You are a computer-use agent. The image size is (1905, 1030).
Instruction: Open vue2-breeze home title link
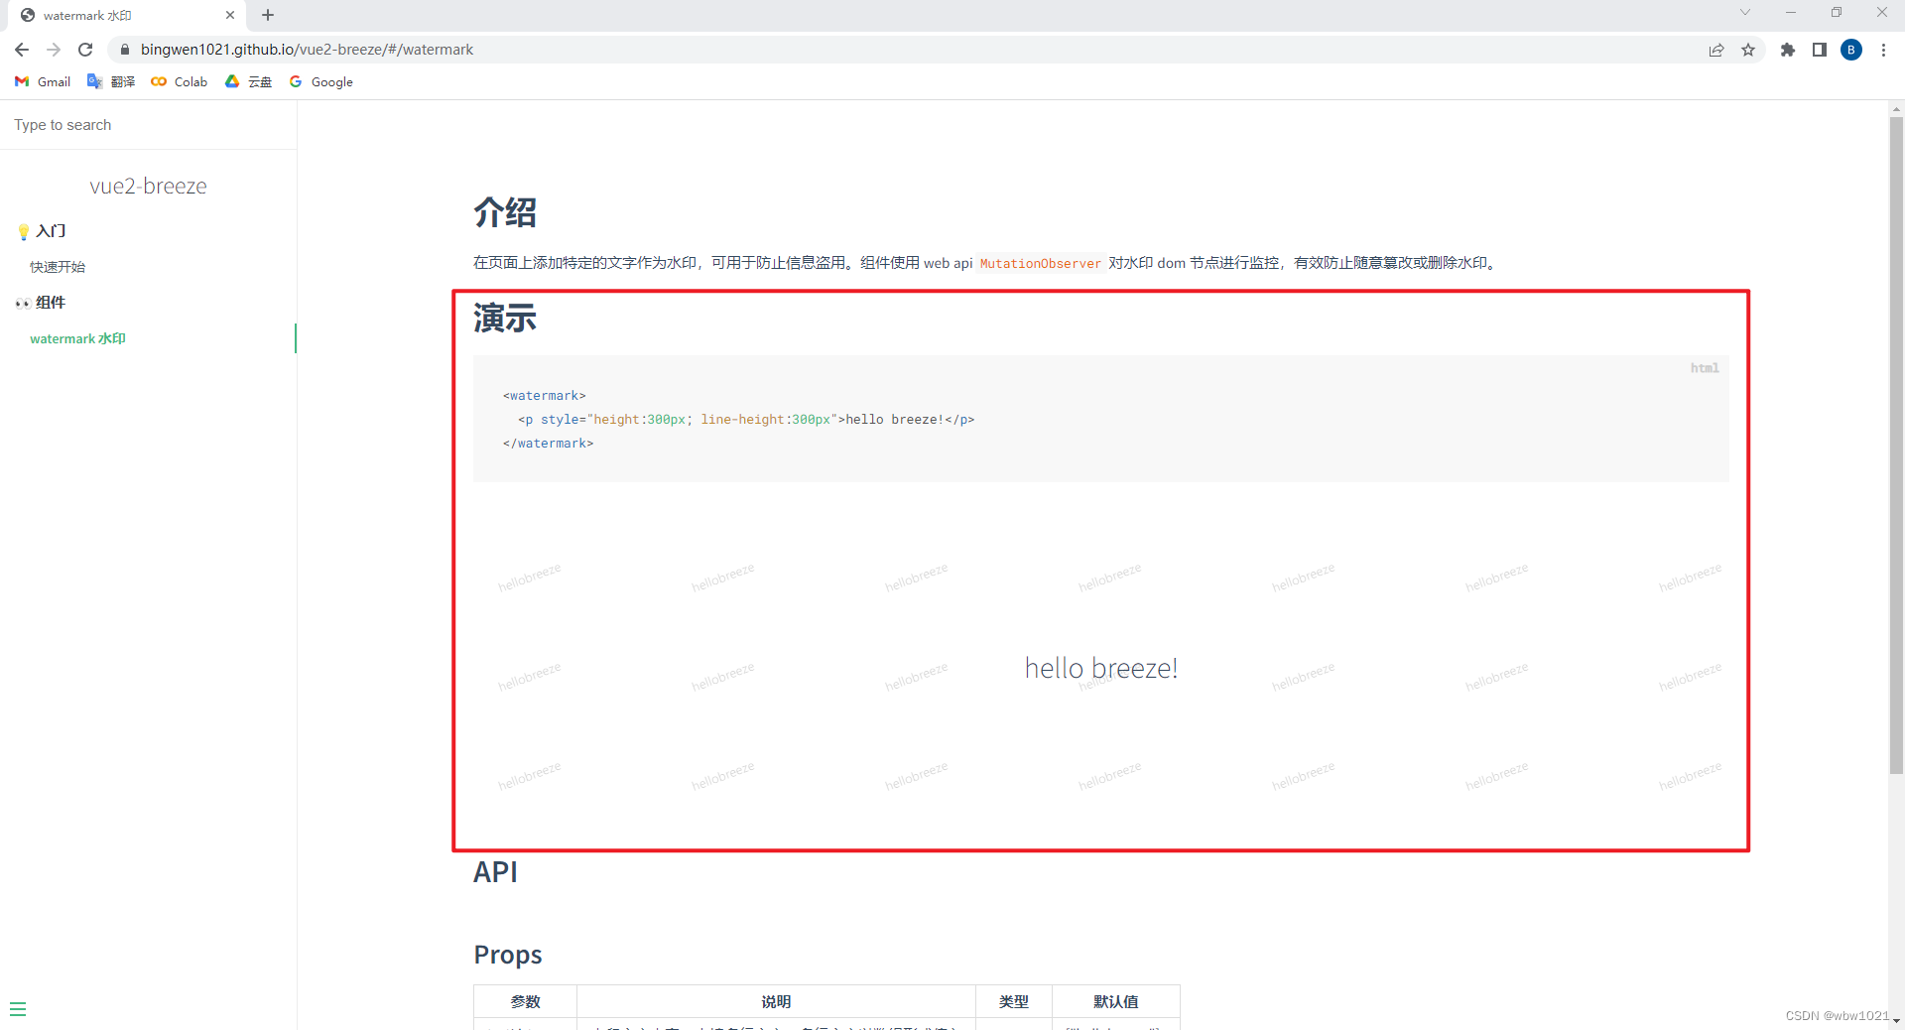148,187
